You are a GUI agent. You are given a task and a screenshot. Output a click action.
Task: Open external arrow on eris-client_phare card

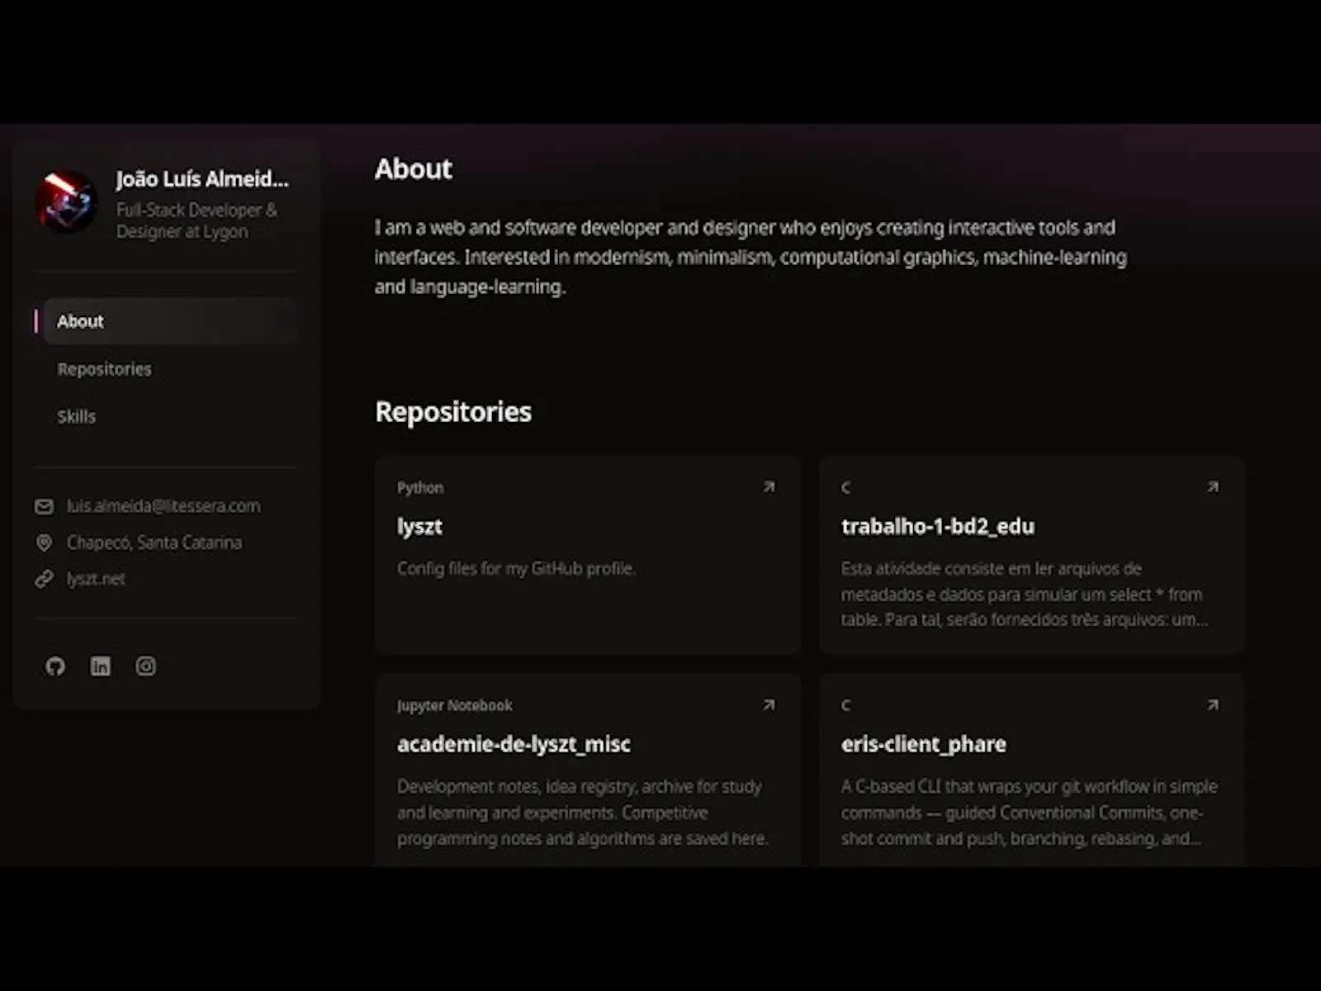1213,705
